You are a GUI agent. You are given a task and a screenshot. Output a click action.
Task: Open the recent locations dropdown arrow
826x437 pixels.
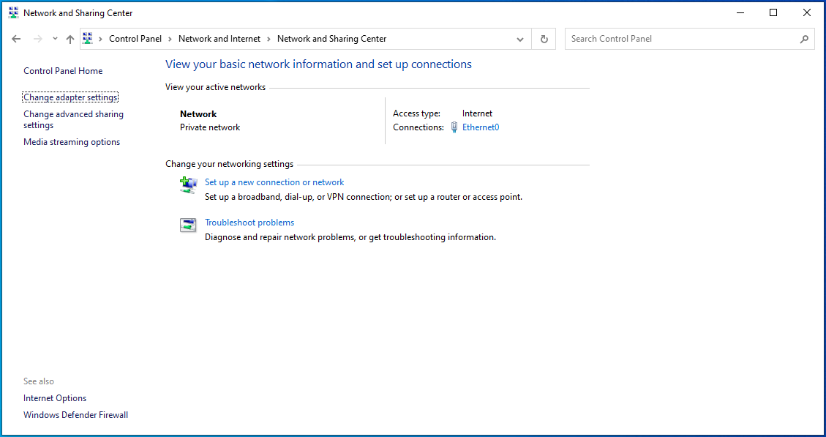click(x=54, y=38)
